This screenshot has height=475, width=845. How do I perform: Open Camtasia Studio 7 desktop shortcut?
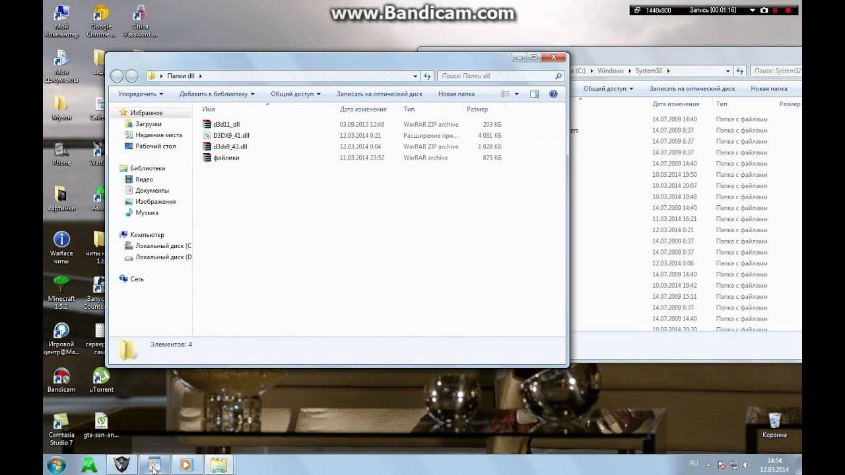tap(61, 429)
